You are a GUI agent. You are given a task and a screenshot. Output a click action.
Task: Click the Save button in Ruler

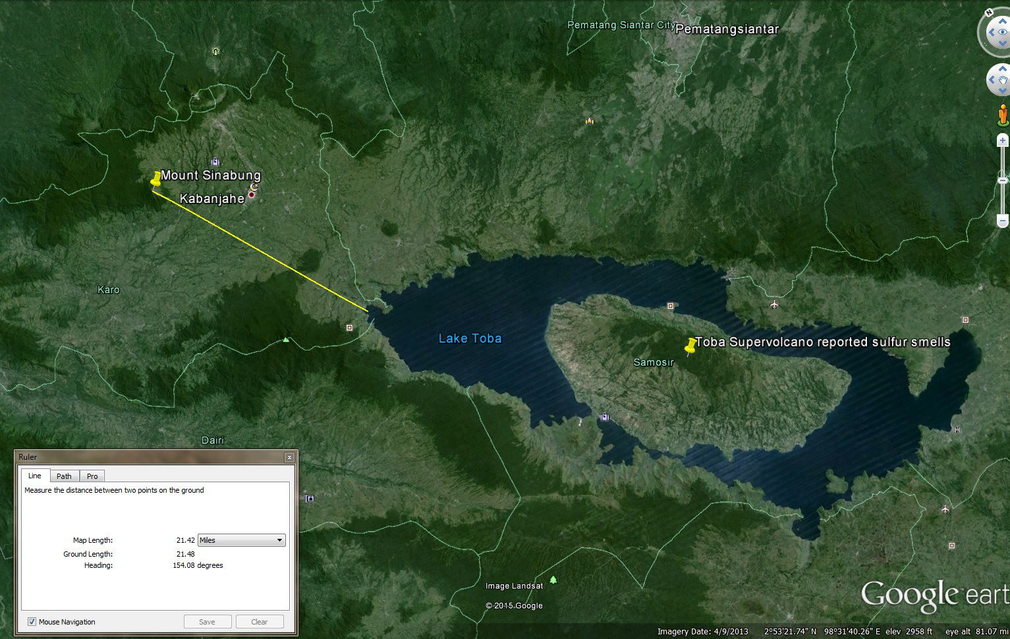click(x=207, y=622)
